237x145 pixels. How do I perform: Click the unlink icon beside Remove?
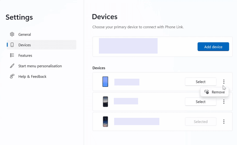(x=207, y=92)
